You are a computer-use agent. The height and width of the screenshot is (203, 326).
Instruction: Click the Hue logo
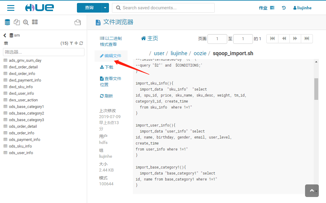coord(39,7)
